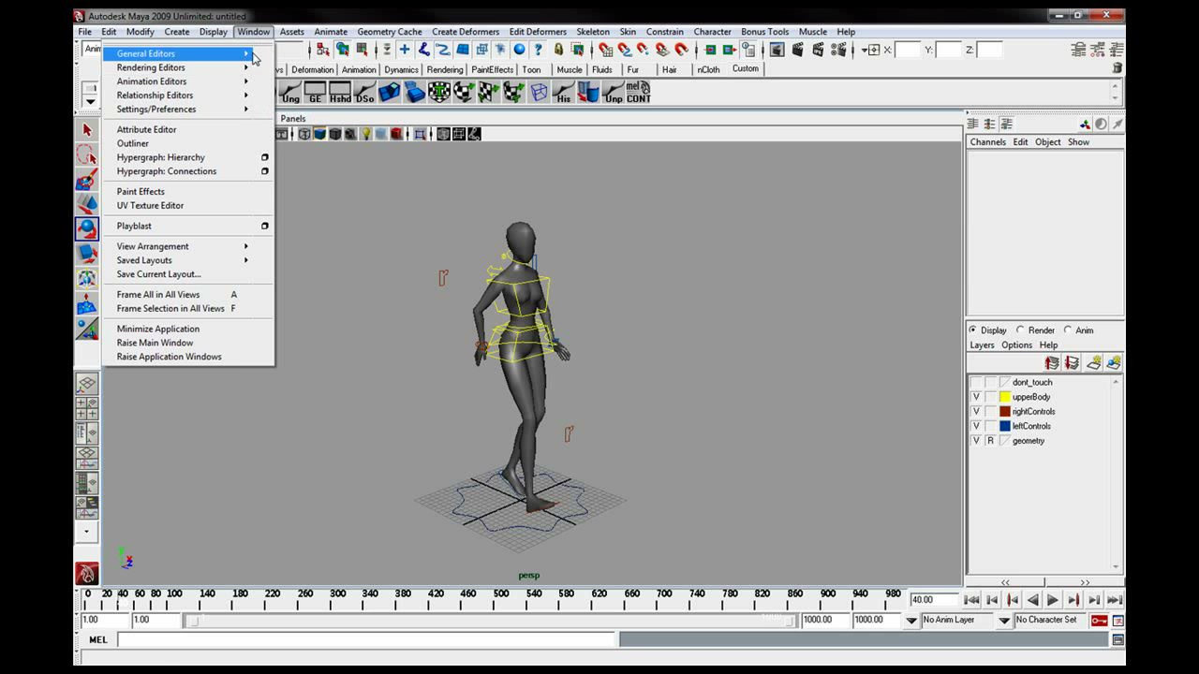1199x674 pixels.
Task: Click the rightControls layer color swatch
Action: tap(1005, 412)
